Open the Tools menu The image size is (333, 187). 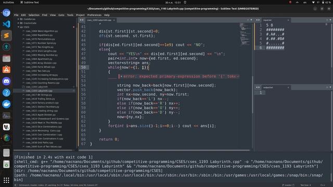[x=70, y=15]
